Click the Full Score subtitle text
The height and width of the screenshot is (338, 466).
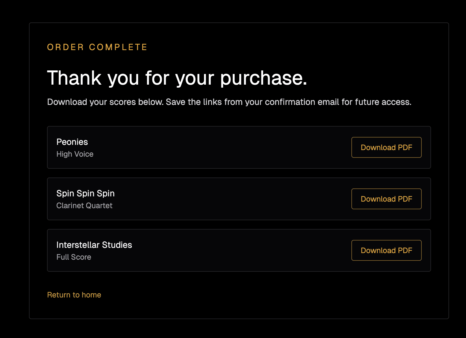(74, 257)
